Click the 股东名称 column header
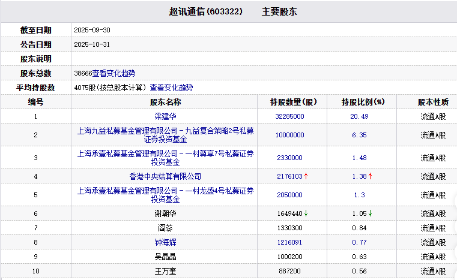Image resolution: width=457 pixels, height=280 pixels. (165, 102)
